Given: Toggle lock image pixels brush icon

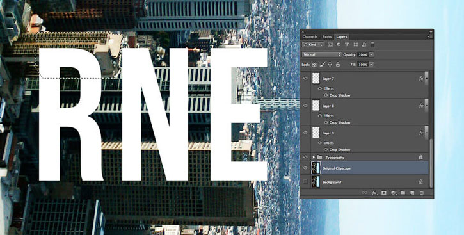Looking at the screenshot, I should (323, 65).
